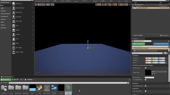The image size is (170, 95).
Task: Toggle visibility eye for Floor row
Action: 133,6
